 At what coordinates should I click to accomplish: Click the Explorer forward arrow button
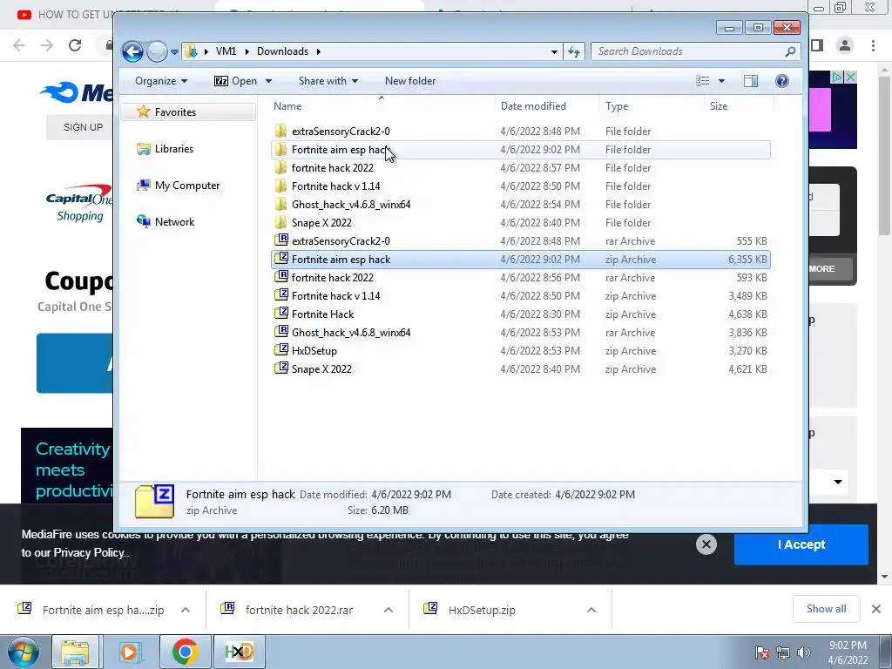click(x=157, y=51)
